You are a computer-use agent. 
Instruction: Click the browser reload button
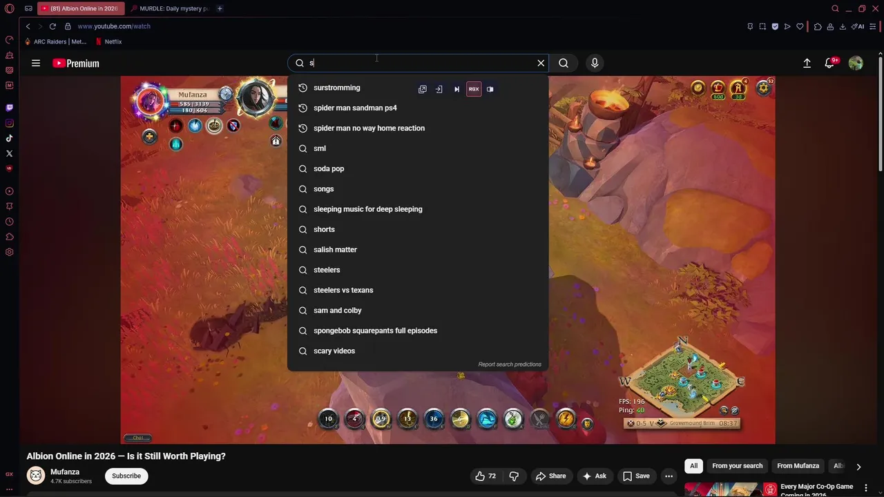52,26
